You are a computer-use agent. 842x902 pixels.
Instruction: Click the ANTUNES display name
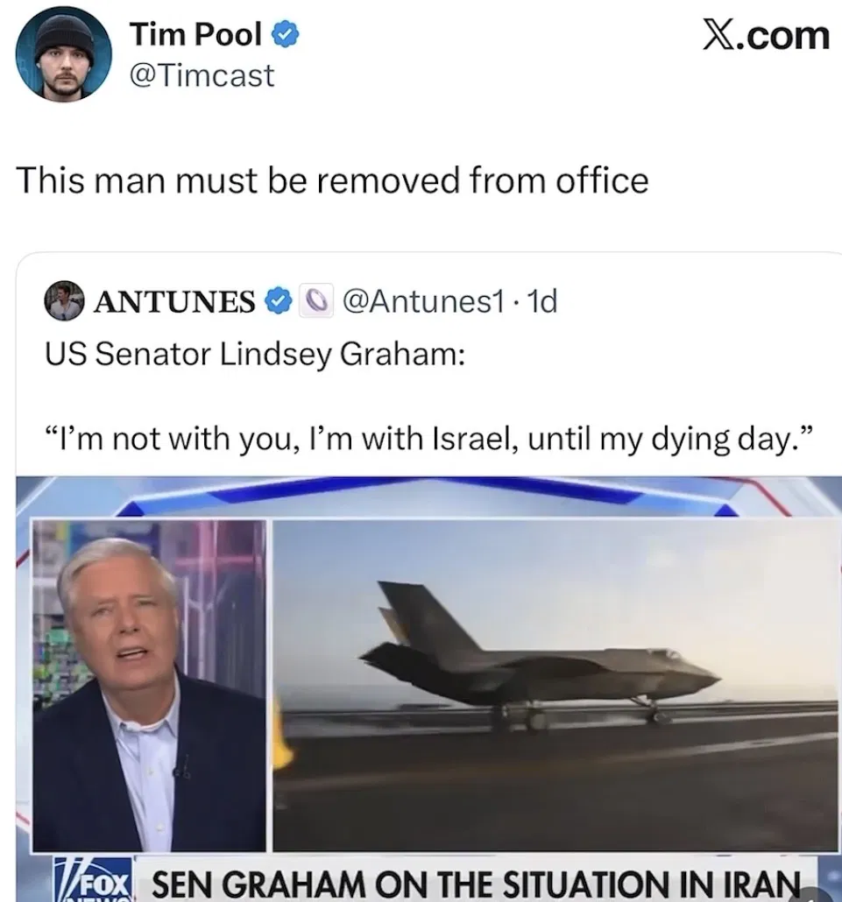(174, 301)
